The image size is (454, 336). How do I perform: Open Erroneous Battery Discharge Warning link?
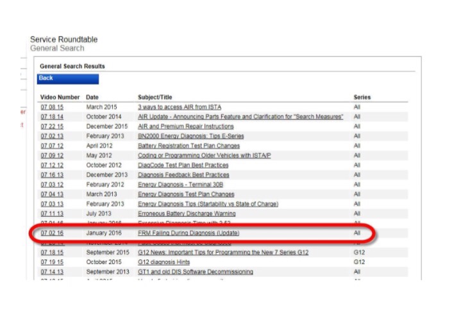point(183,213)
